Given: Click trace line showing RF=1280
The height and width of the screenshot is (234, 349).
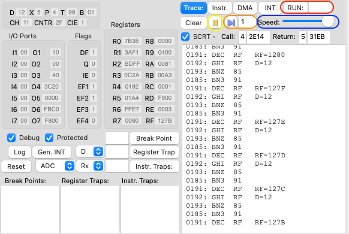Looking at the screenshot, I should [x=236, y=55].
